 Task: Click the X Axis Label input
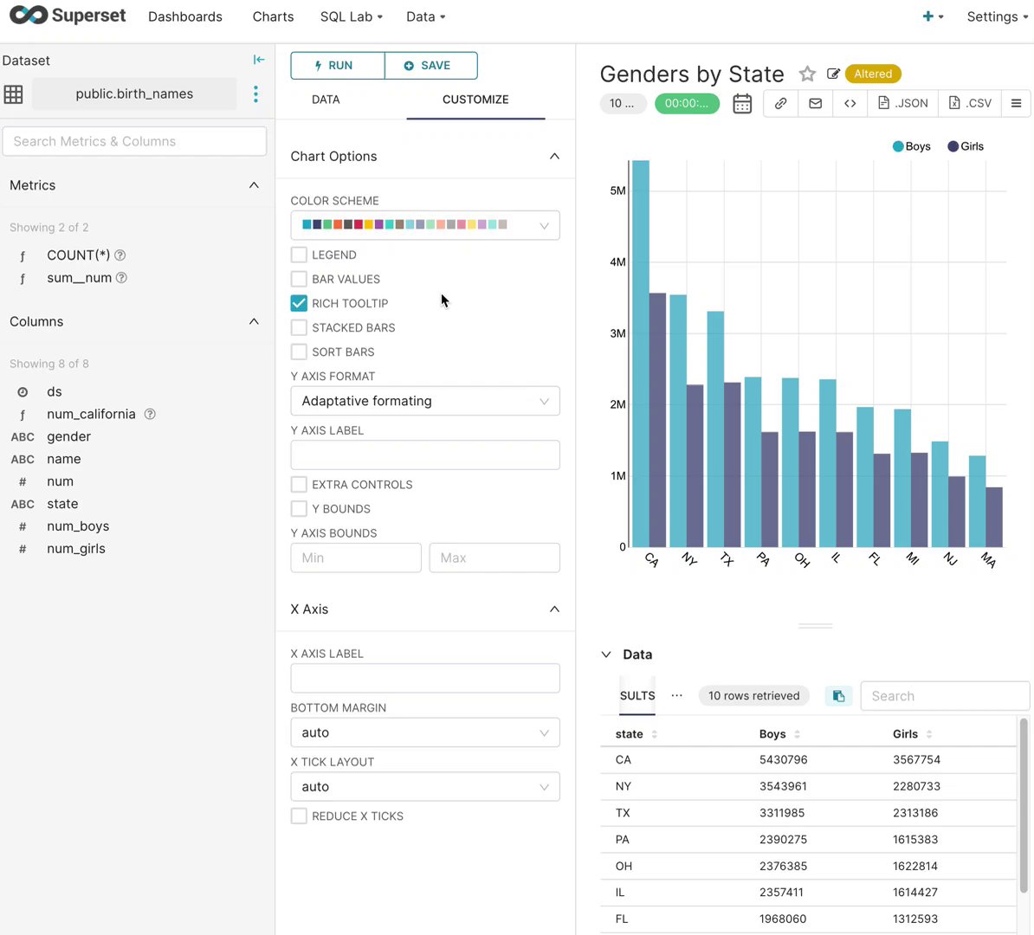[x=425, y=679]
